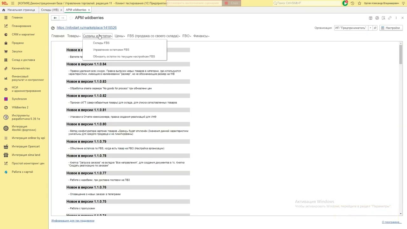This screenshot has height=229, width=407.
Task: Open Интеграция 4tochki section
Action: pos(24,128)
